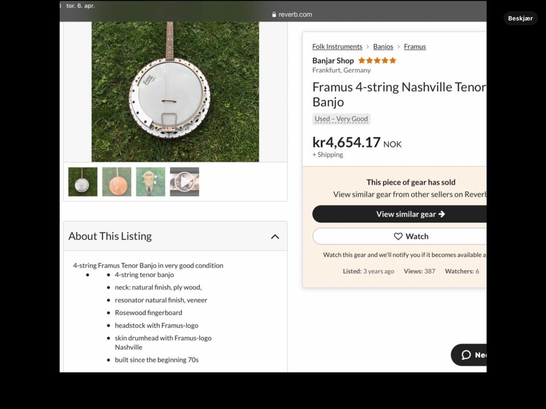This screenshot has height=409, width=546.
Task: Click the Watchers: 6 text
Action: coord(462,272)
